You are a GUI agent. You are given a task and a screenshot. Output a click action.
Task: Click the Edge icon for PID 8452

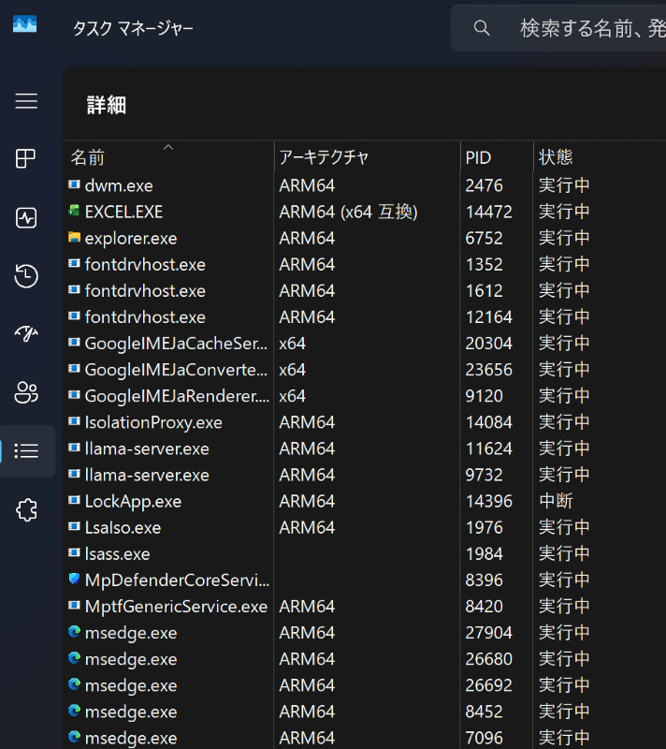point(74,711)
